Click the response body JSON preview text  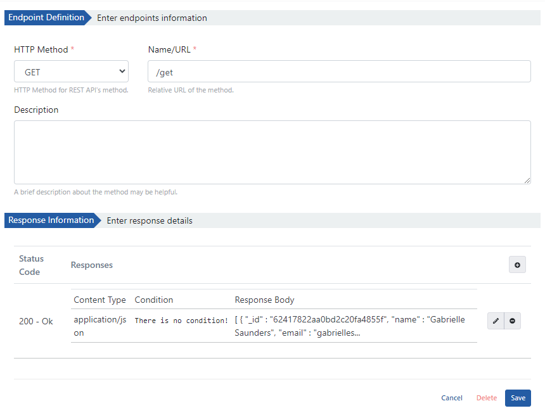point(349,326)
